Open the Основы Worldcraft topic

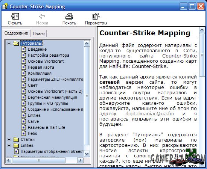(x=46, y=61)
